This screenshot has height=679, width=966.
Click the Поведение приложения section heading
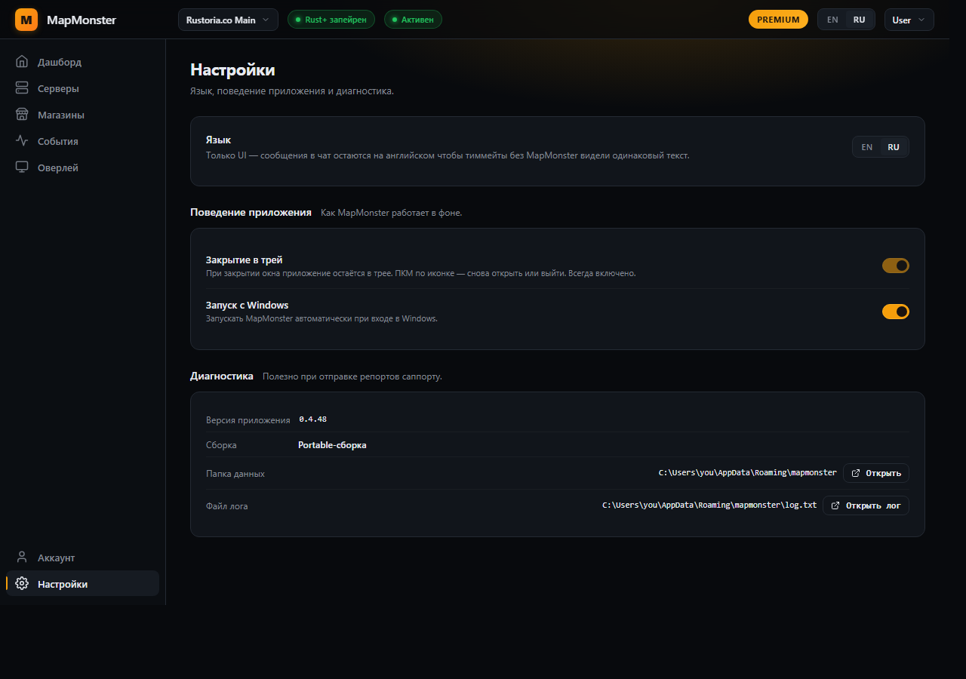click(251, 213)
